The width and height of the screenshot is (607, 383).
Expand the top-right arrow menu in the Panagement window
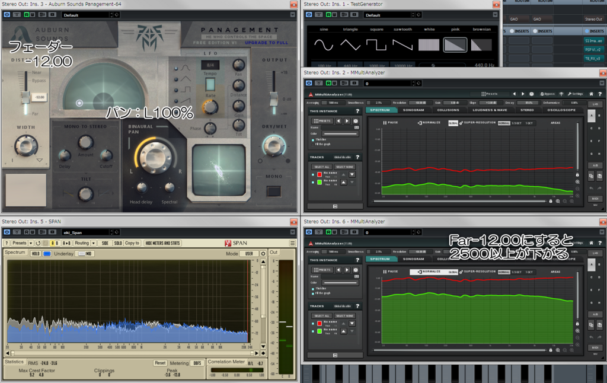click(293, 15)
